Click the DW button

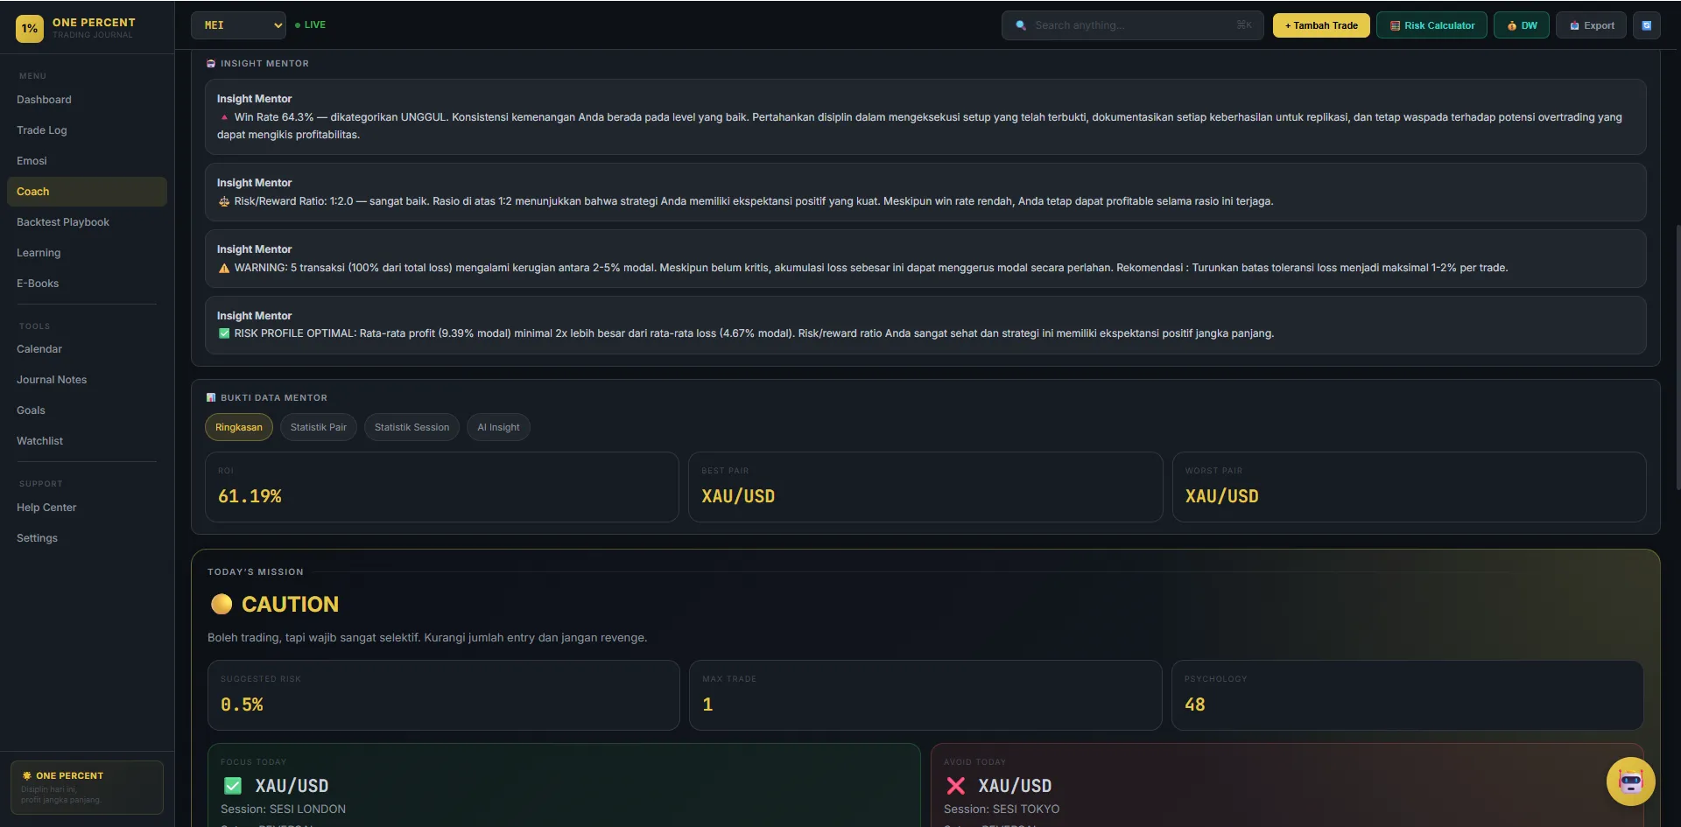1522,25
